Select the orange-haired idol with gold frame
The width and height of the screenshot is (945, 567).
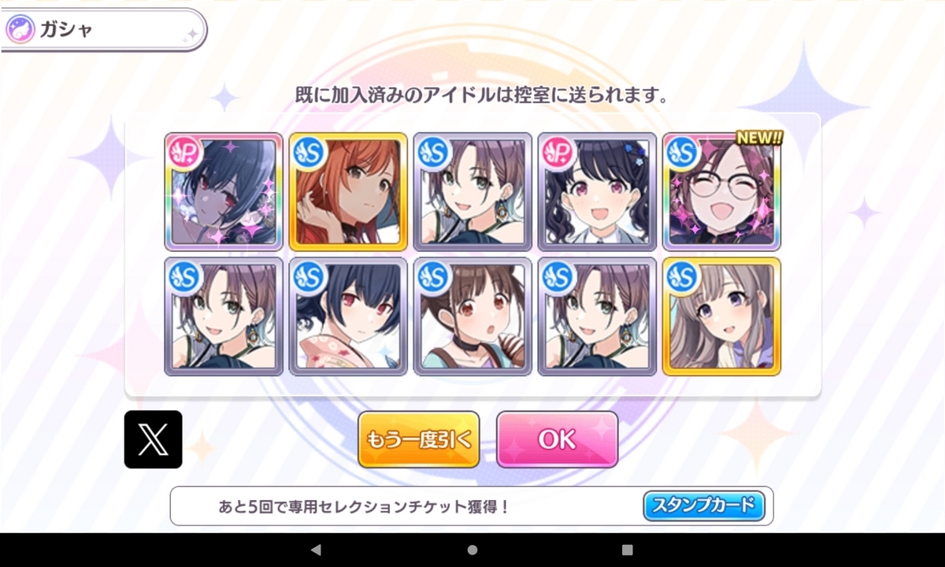[x=348, y=191]
